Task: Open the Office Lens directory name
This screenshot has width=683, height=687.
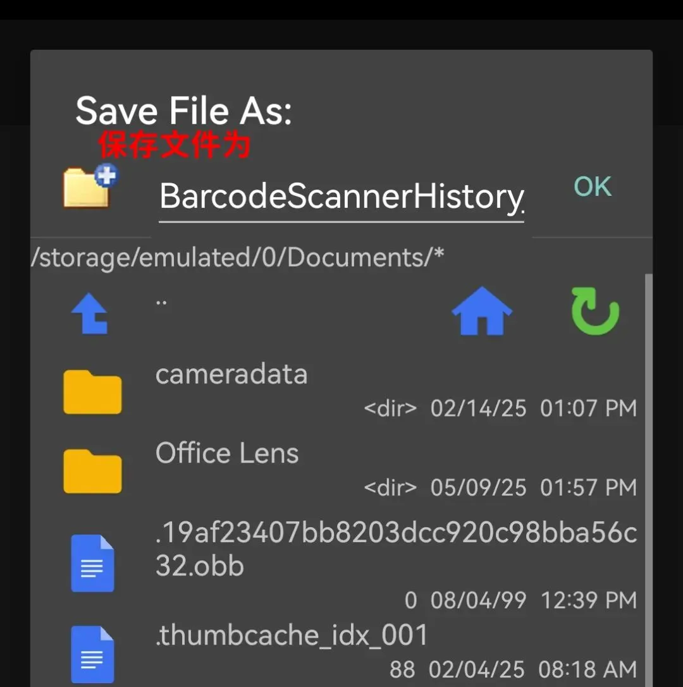Action: click(x=227, y=453)
